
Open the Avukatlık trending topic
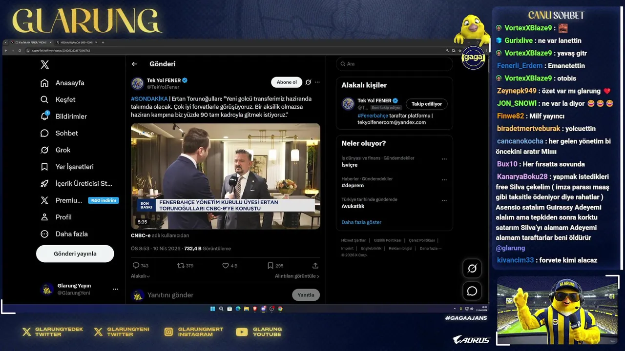pos(353,206)
